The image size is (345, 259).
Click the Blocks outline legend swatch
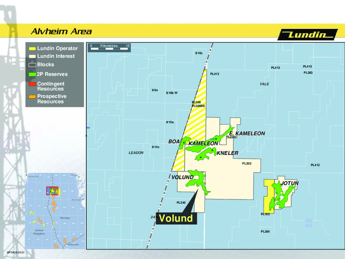32,65
